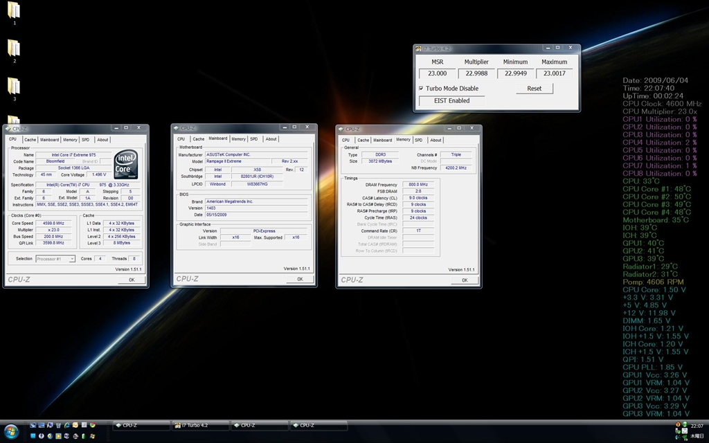
Task: Switch to Cache tab in CPU window
Action: pos(30,140)
